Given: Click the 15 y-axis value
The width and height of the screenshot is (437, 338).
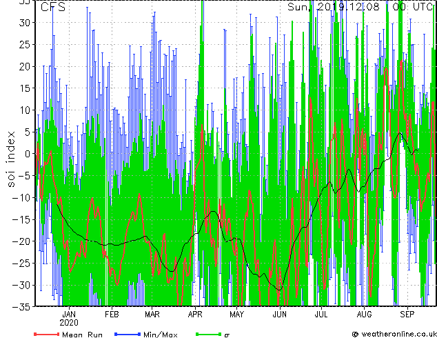Looking at the screenshot, I should [25, 88].
